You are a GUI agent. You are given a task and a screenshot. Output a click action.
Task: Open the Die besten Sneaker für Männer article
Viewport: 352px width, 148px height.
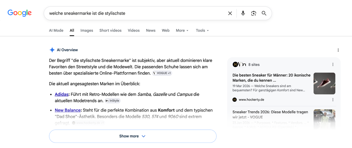click(x=271, y=78)
